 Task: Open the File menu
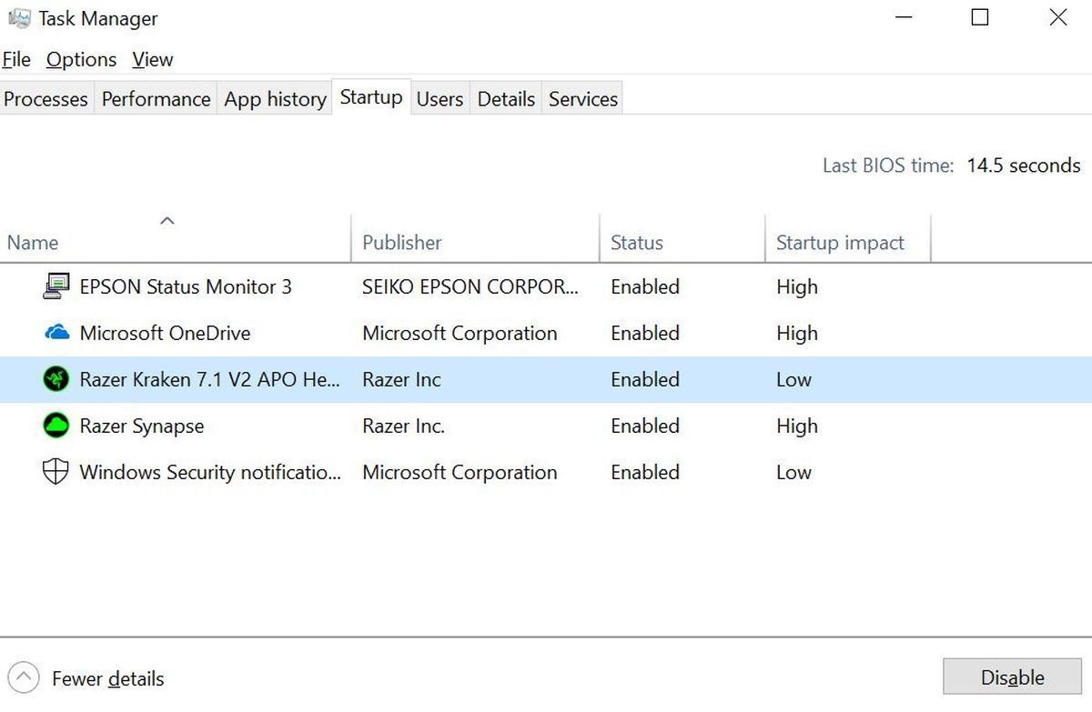(x=16, y=59)
